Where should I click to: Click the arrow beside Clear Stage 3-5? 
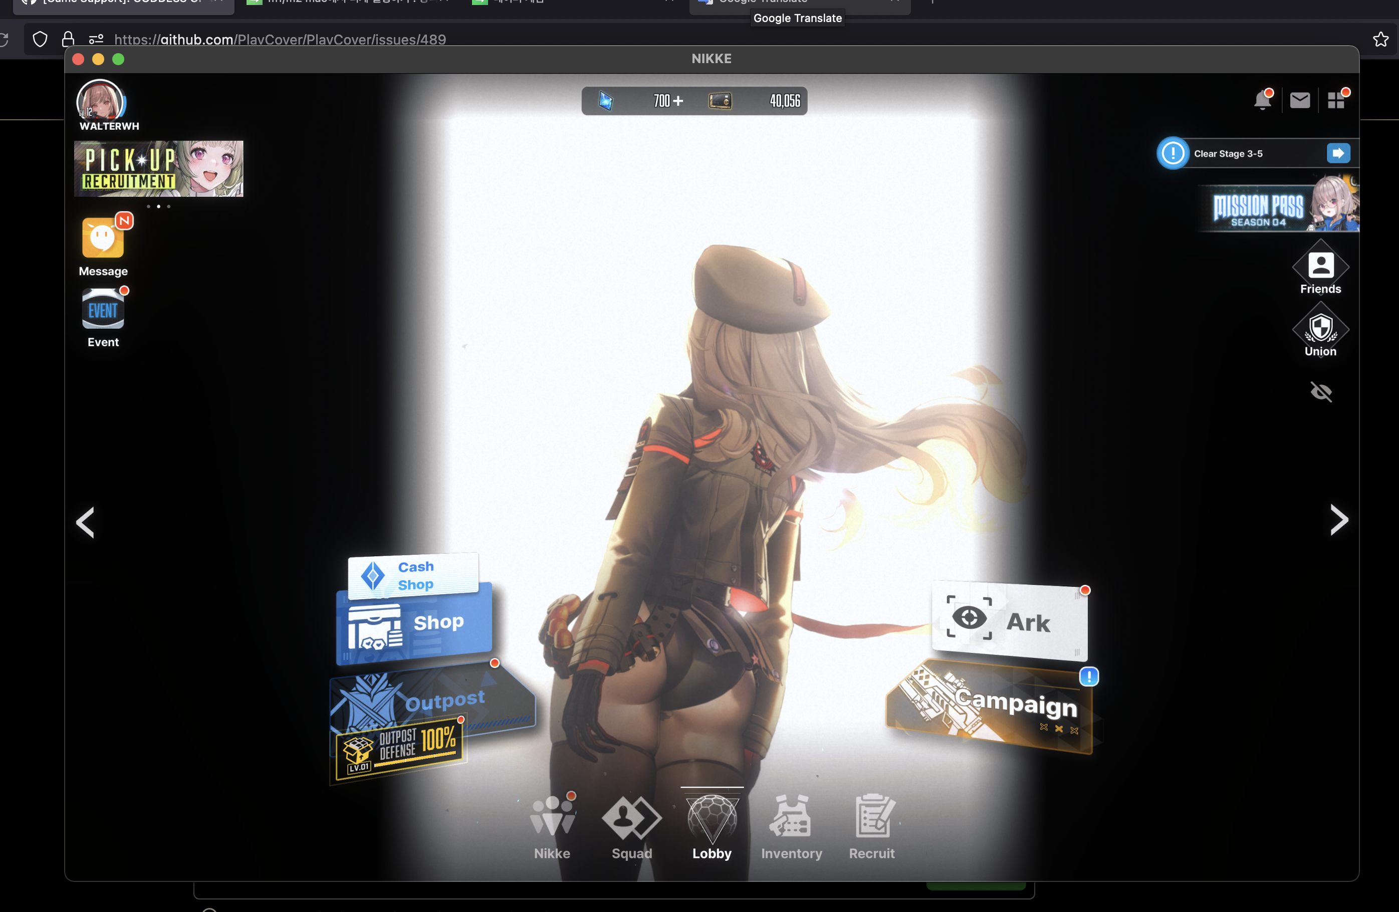(x=1338, y=153)
